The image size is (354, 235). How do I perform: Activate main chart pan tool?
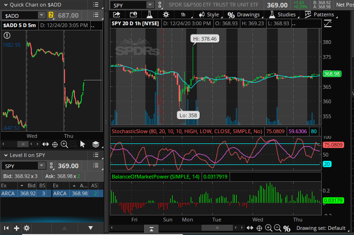tap(250, 228)
